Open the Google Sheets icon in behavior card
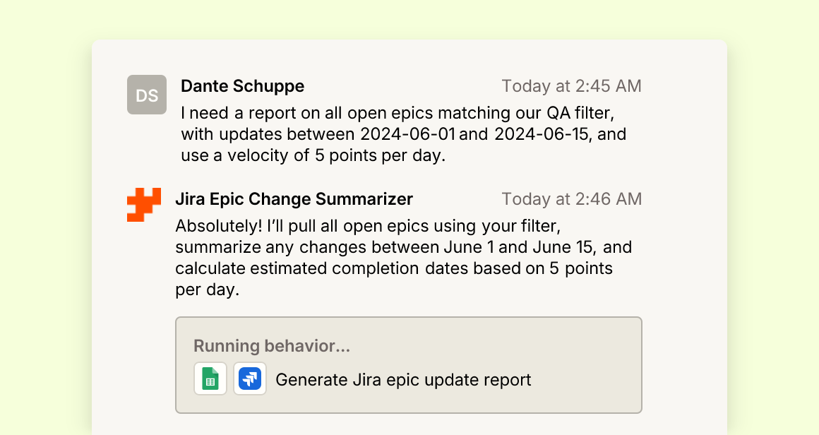The height and width of the screenshot is (435, 819). click(x=210, y=379)
